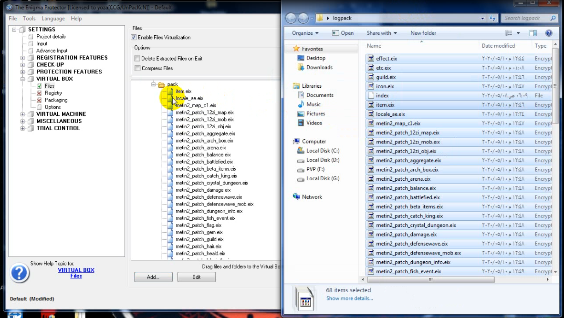Enable Delete Extracted Files on Exit

[137, 59]
